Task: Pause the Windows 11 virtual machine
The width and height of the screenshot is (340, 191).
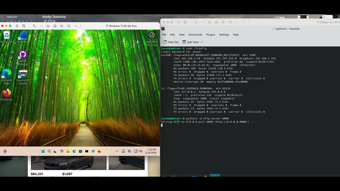Action: 17,26
